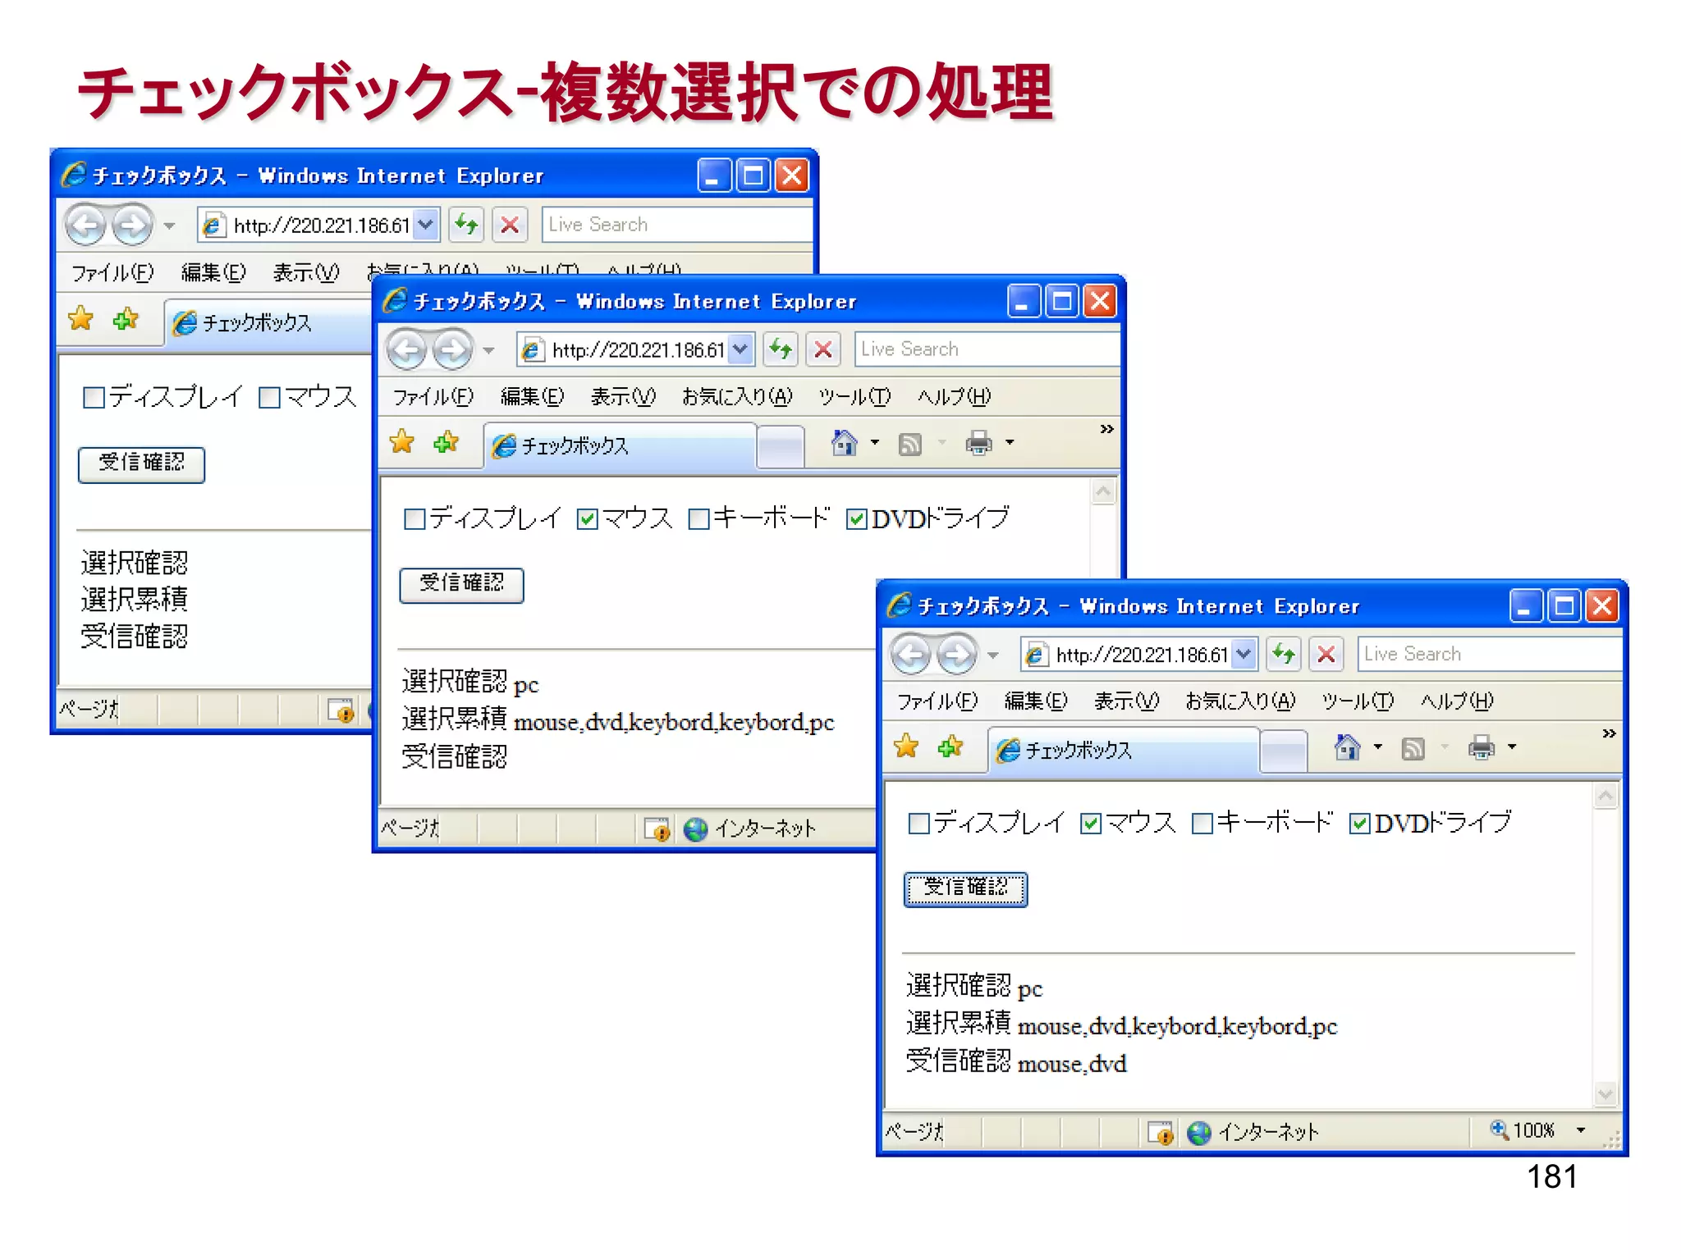Open zoom level dropdown in front status bar

pyautogui.click(x=1581, y=1130)
